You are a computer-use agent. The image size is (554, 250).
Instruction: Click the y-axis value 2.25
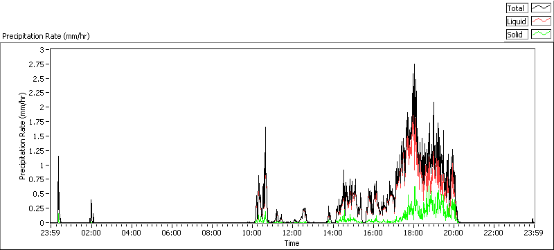click(x=37, y=93)
